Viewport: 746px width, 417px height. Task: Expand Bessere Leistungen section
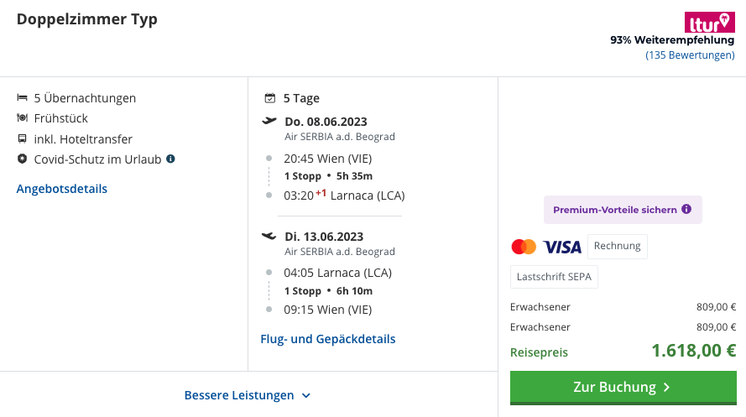[x=248, y=395]
